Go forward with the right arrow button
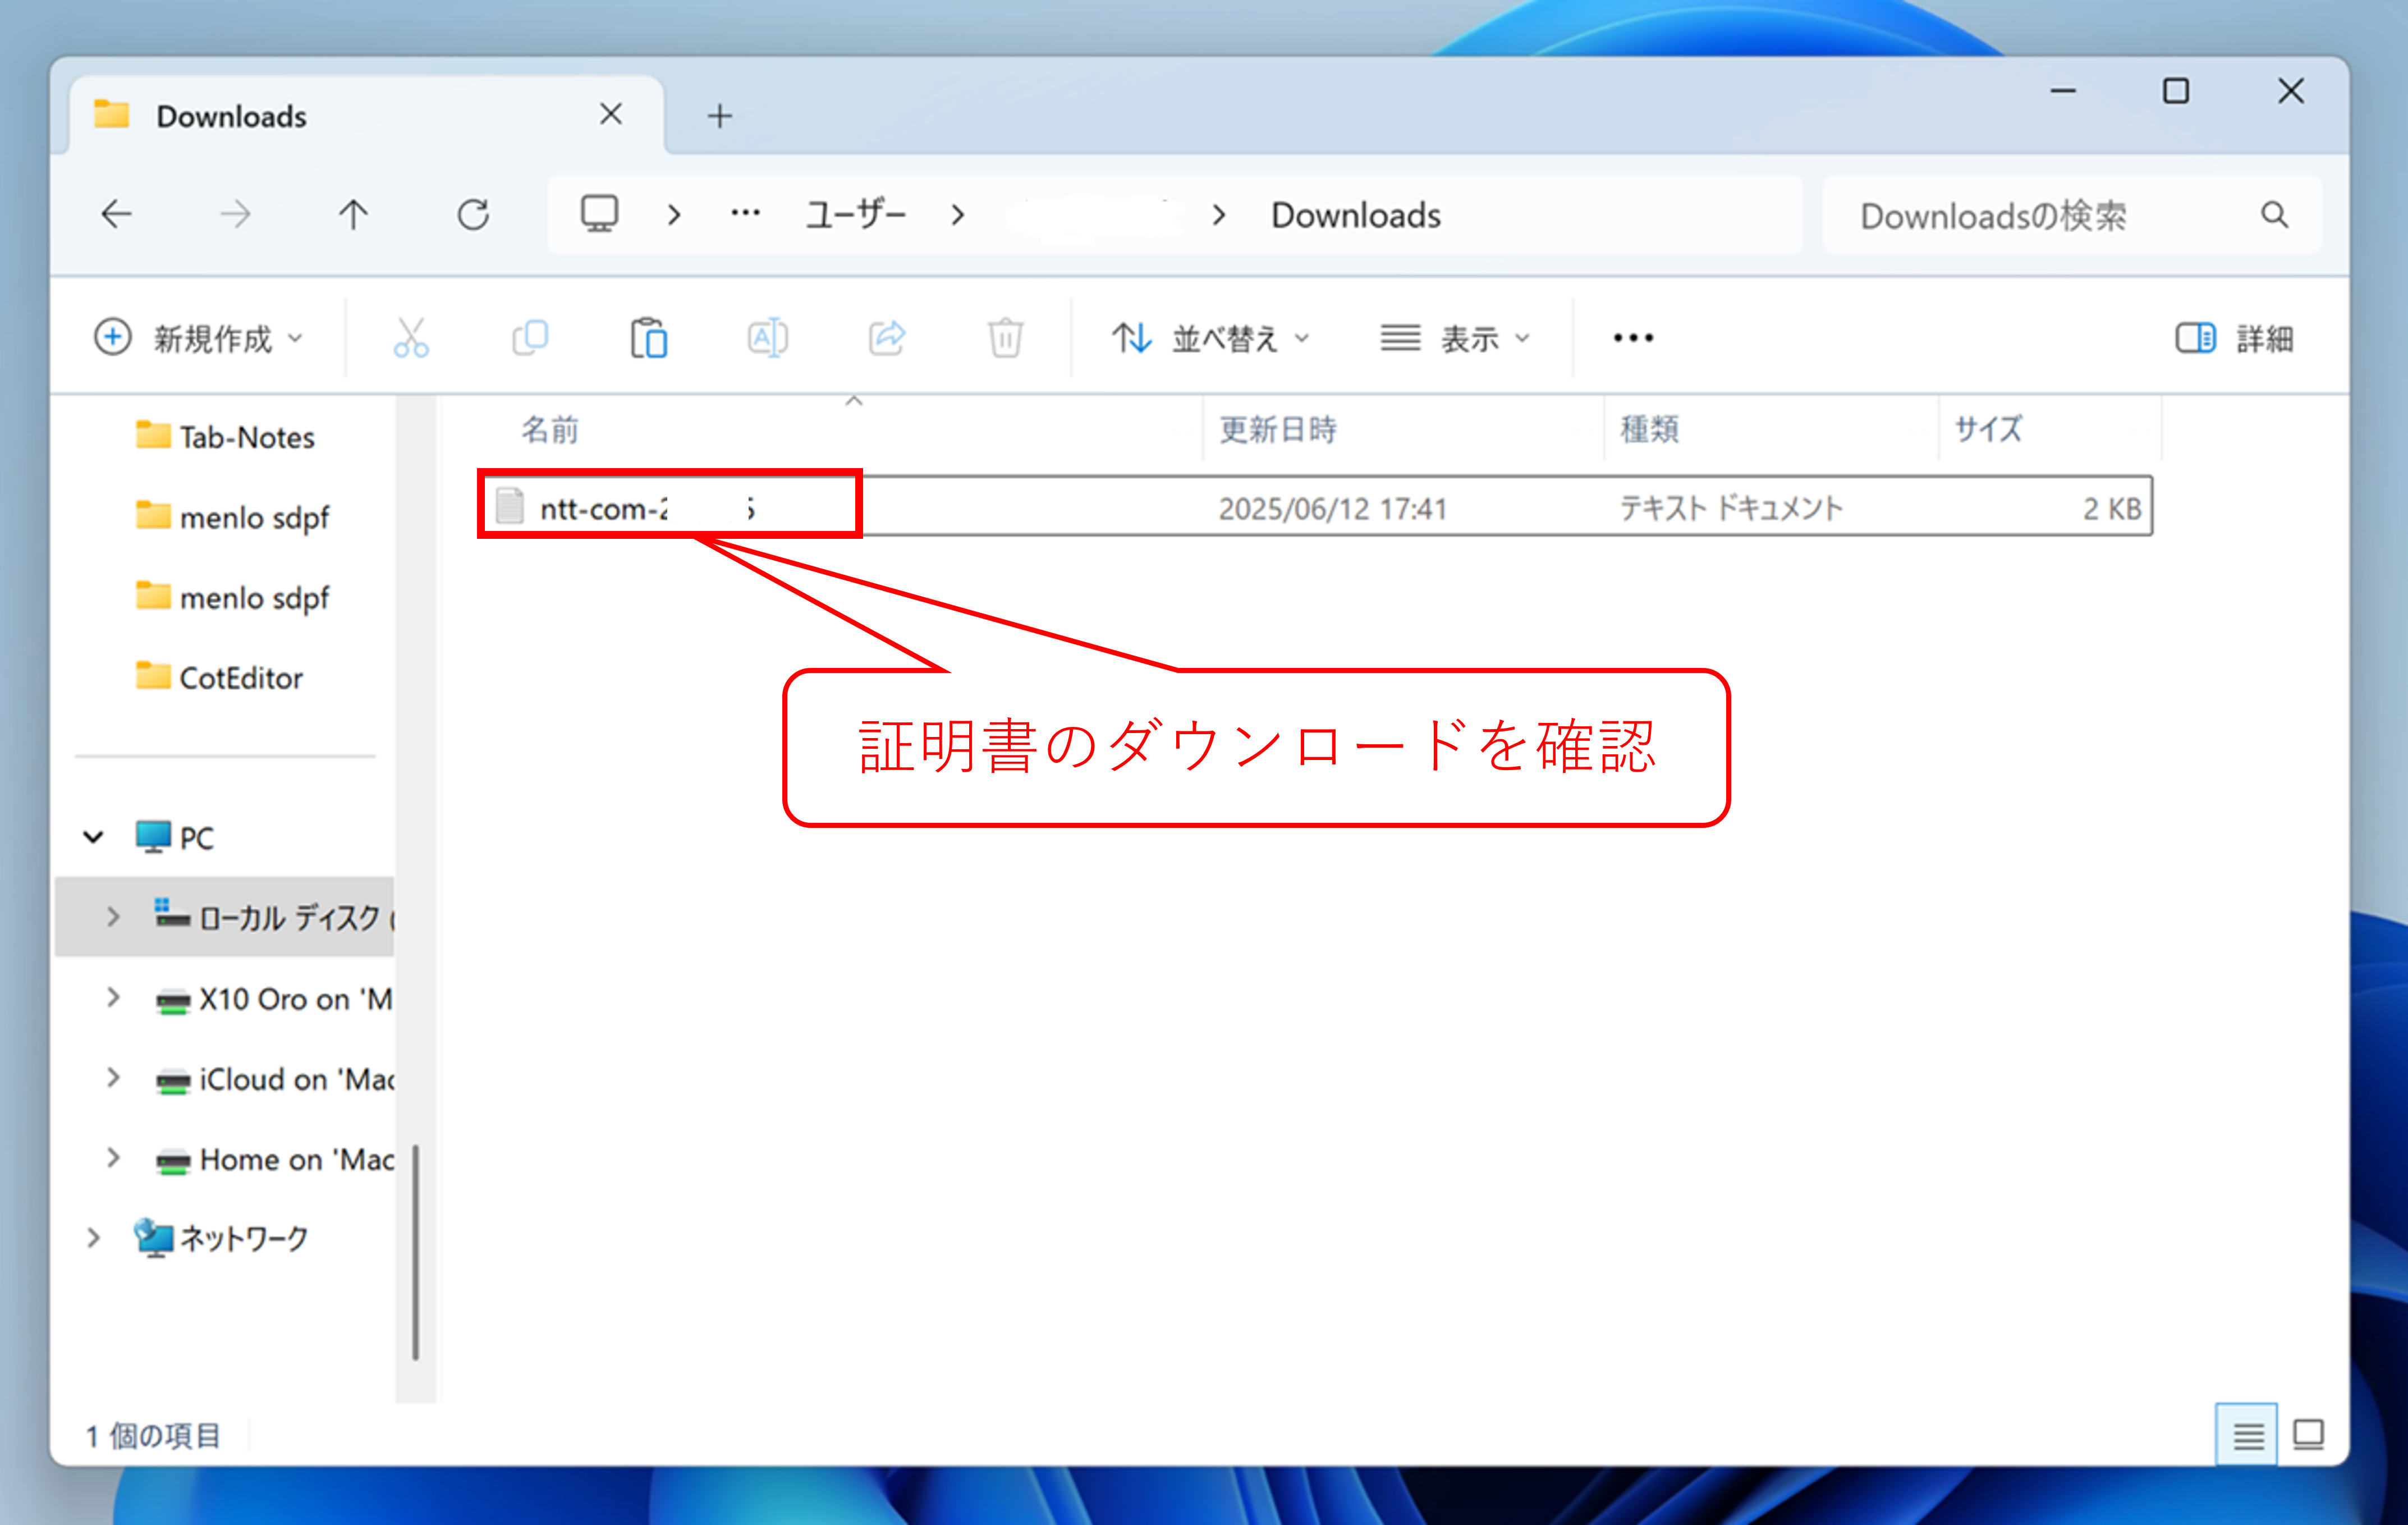 click(x=235, y=214)
